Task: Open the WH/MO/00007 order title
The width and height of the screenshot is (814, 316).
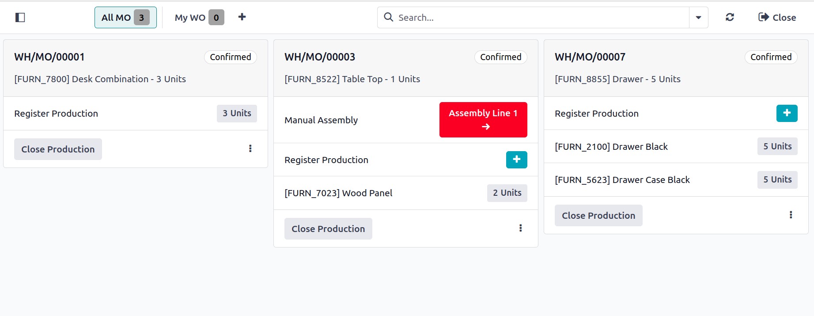Action: [590, 57]
